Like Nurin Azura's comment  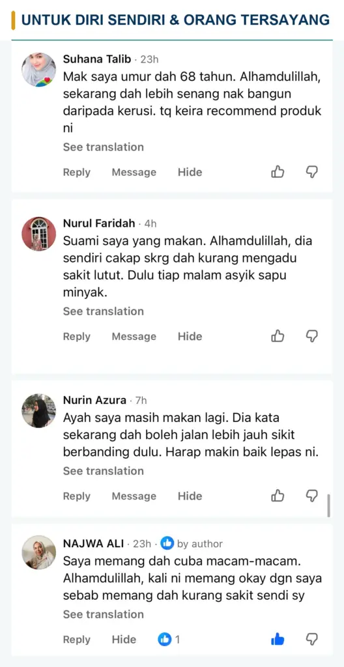click(278, 496)
